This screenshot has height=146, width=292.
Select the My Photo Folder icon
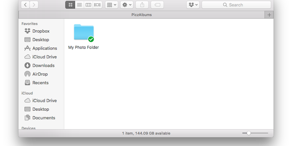click(x=84, y=32)
